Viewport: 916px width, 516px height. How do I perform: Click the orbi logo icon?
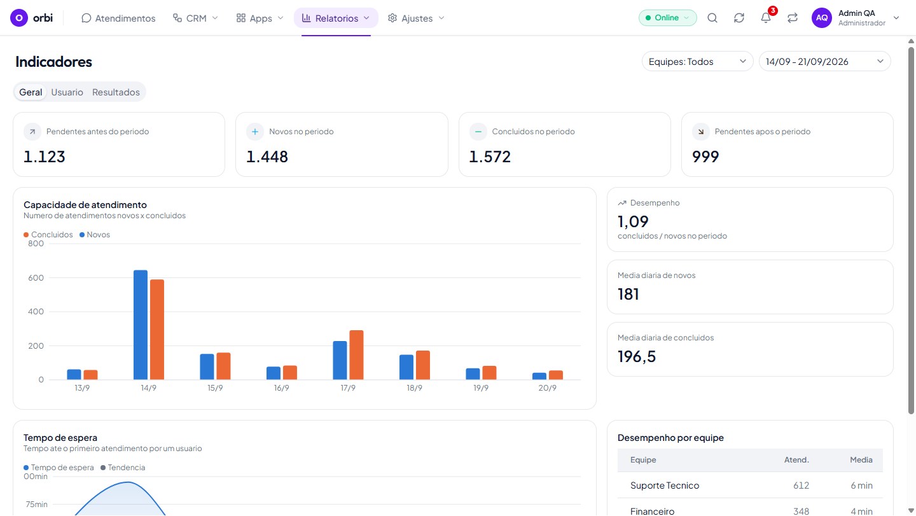click(x=20, y=18)
